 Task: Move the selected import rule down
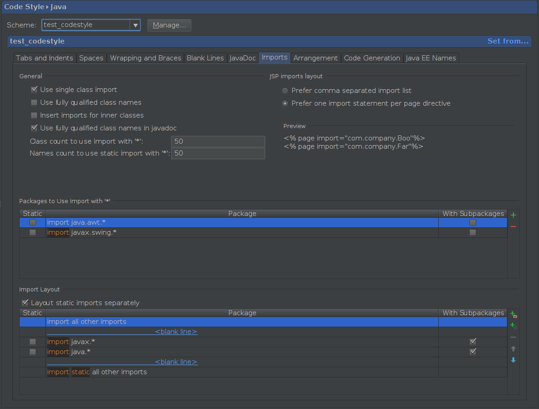[513, 360]
